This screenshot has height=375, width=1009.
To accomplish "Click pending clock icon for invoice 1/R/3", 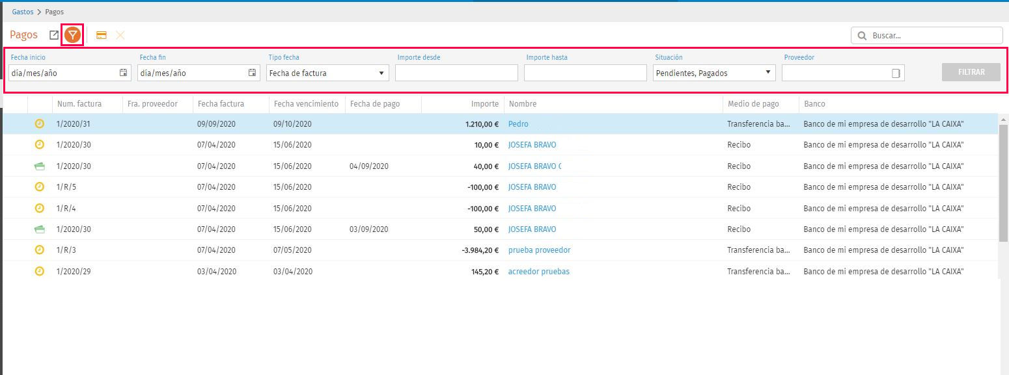I will (39, 250).
